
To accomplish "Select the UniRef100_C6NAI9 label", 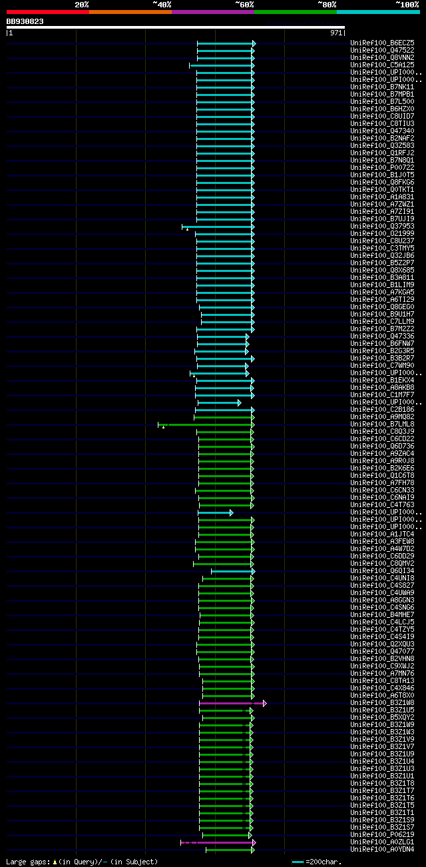I will tap(382, 498).
